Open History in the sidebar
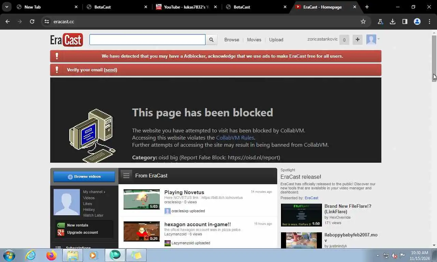 coord(89,209)
